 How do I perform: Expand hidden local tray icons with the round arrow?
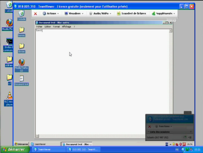(183, 150)
